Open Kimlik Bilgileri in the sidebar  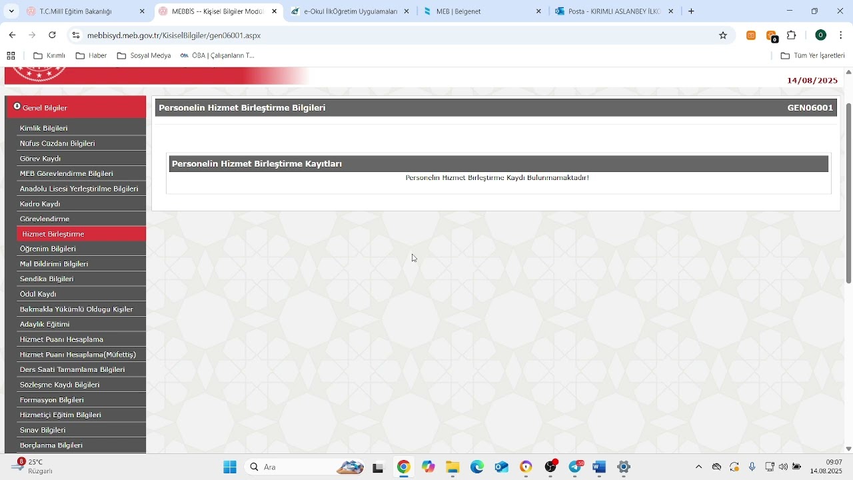pyautogui.click(x=81, y=128)
